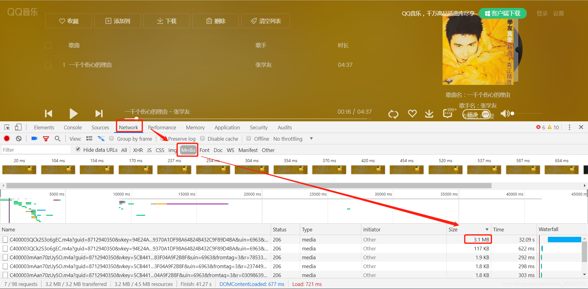Screen dimensions: 588x289
Task: Enable the Offline checkbox
Action: click(249, 139)
